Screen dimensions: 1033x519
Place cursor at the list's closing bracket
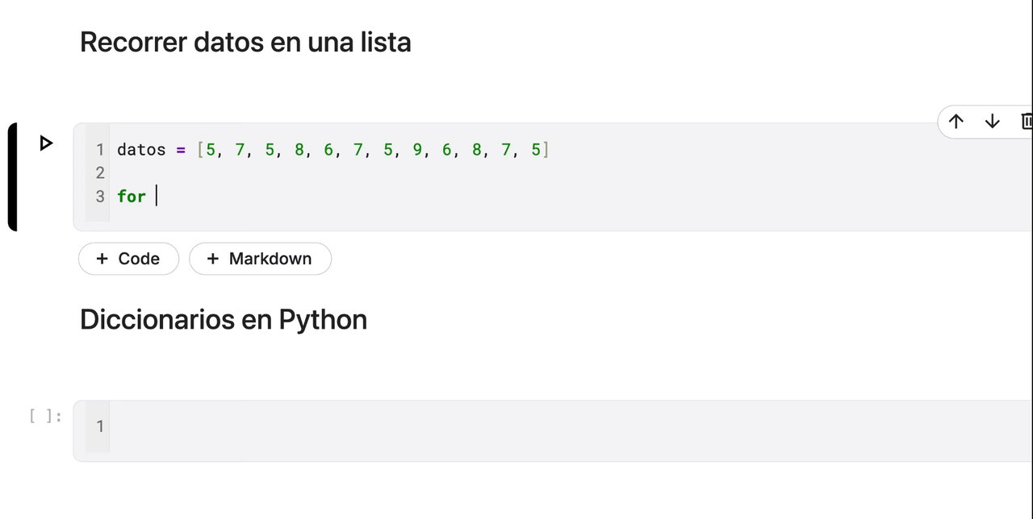[546, 150]
